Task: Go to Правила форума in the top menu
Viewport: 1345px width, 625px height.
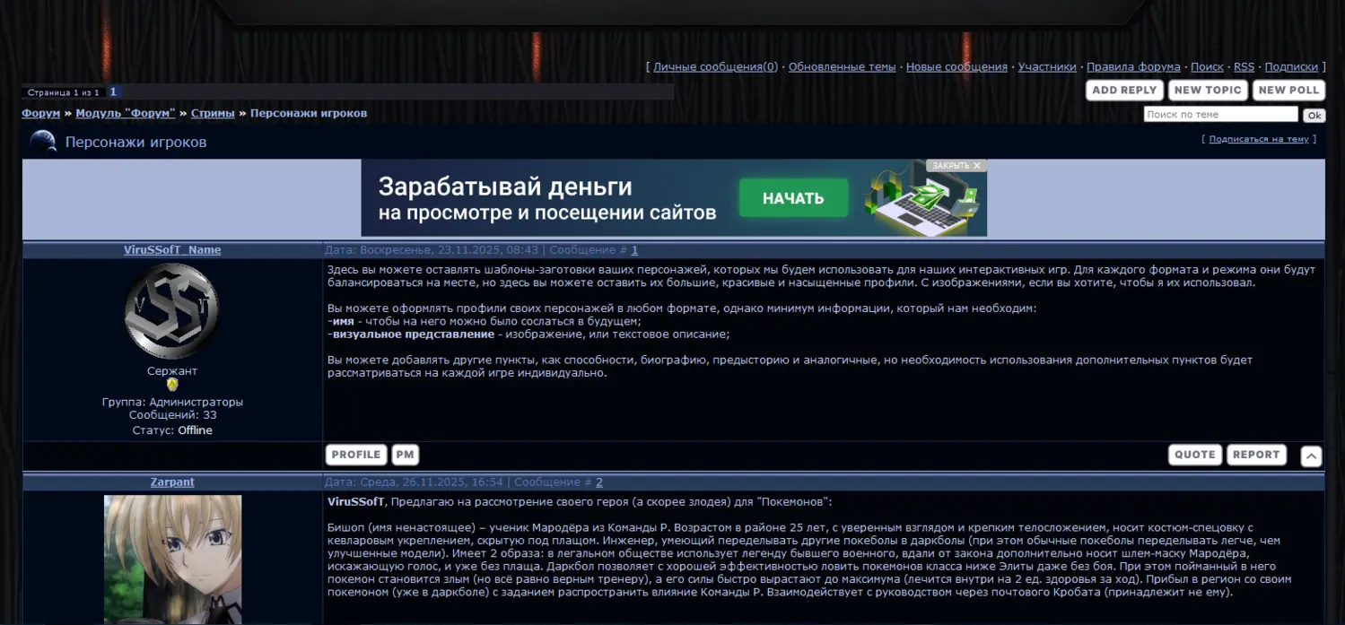Action: pos(1132,67)
